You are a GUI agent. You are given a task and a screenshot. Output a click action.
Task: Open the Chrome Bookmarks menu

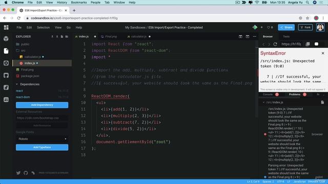click(78, 3)
